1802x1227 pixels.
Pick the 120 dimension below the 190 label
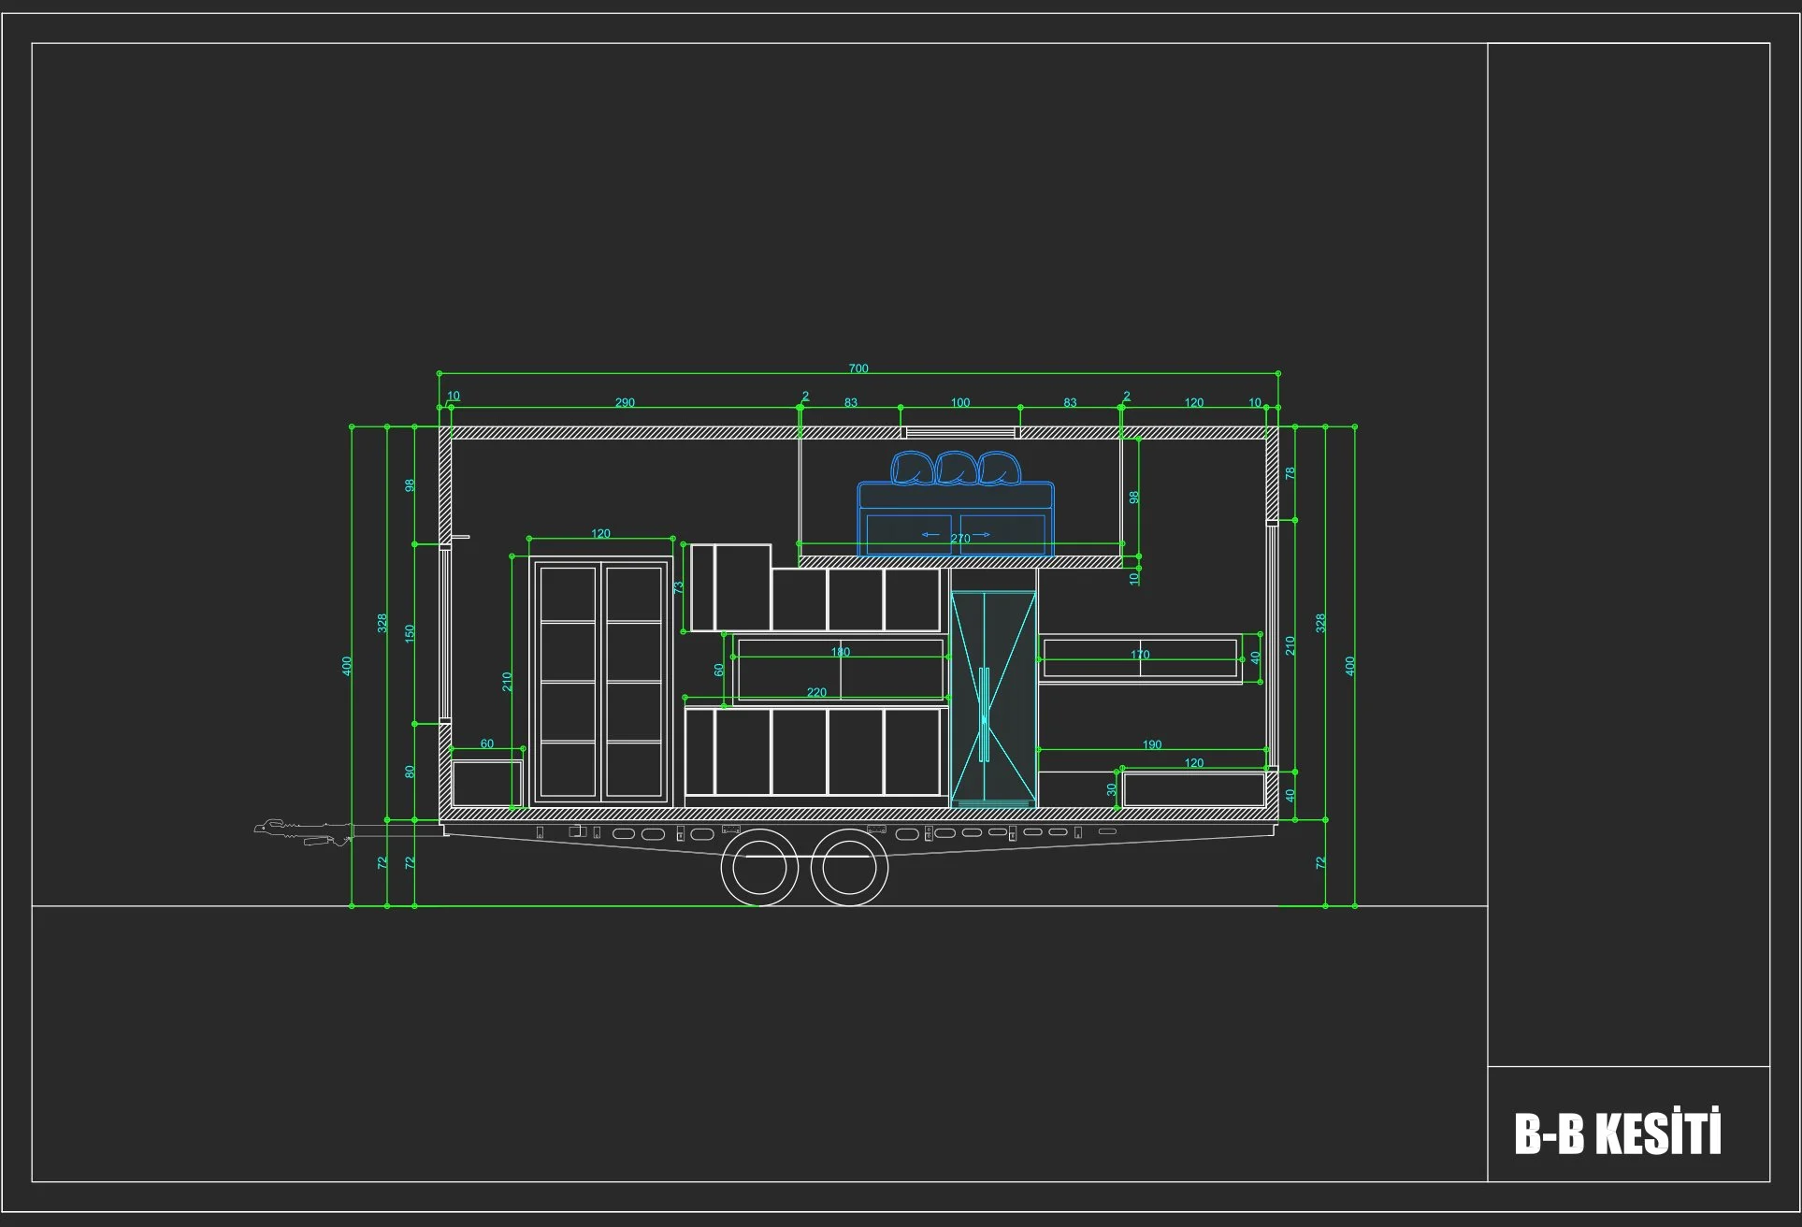click(x=1194, y=763)
